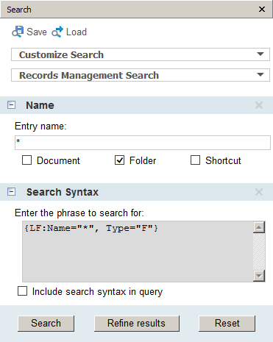The image size is (273, 342).
Task: Uncheck the Folder checkbox
Action: [x=119, y=160]
